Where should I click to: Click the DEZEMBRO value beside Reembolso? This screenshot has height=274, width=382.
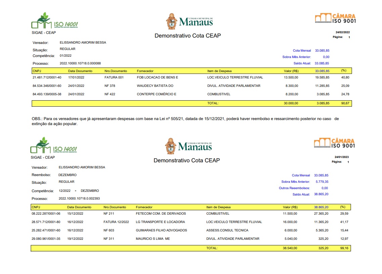pyautogui.click(x=68, y=175)
